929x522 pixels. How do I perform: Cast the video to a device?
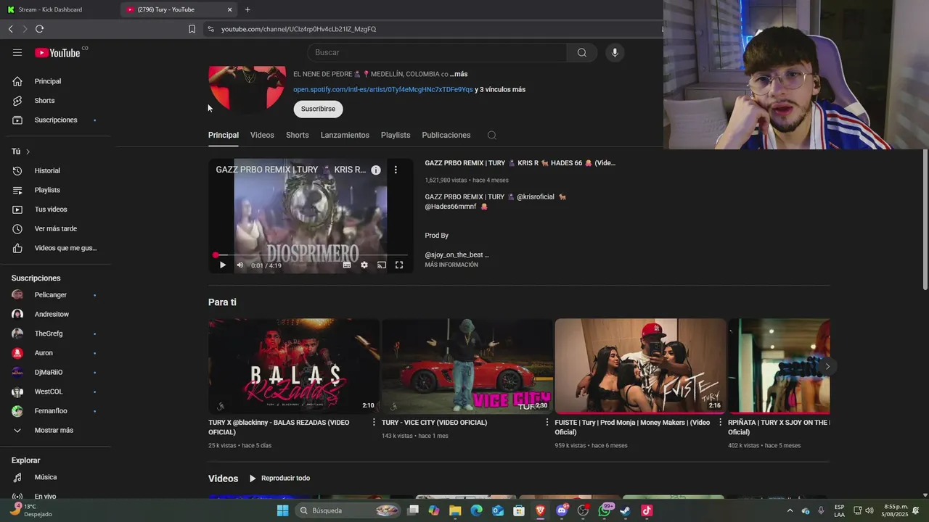pos(382,265)
